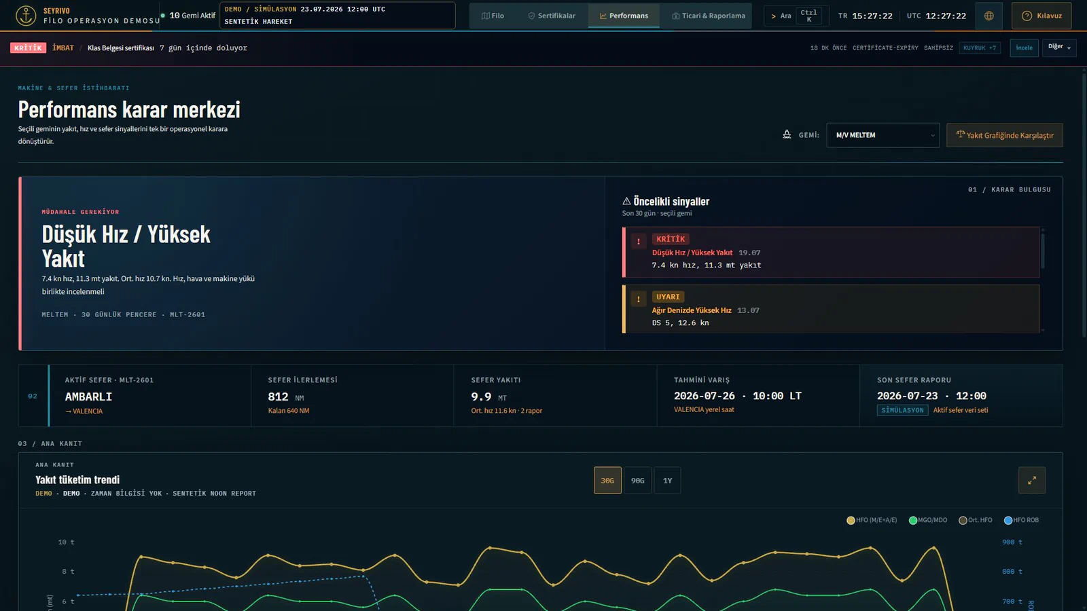The width and height of the screenshot is (1087, 611).
Task: Click the Seyrivo anchor logo icon
Action: [x=26, y=16]
